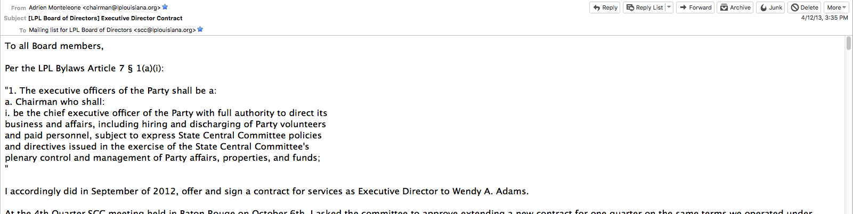Click the Forward arrow icon
This screenshot has height=214, width=853.
(x=683, y=7)
